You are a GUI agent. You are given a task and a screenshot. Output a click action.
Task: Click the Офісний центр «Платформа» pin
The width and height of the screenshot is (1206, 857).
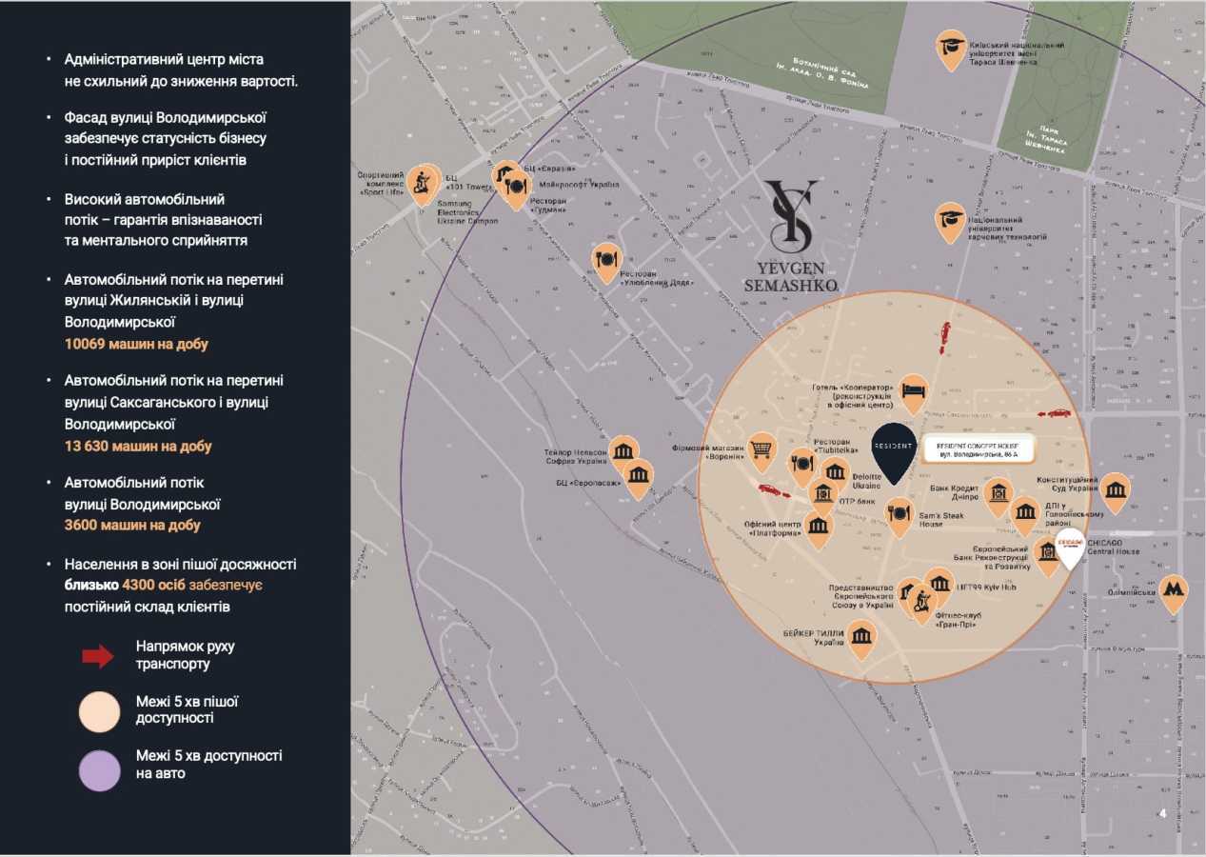[x=819, y=527]
